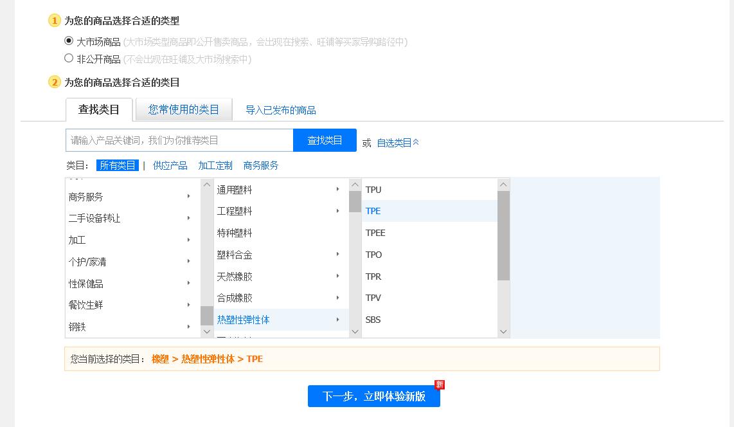The height and width of the screenshot is (427, 734).
Task: Click the 查找类目 search button
Action: (x=325, y=140)
